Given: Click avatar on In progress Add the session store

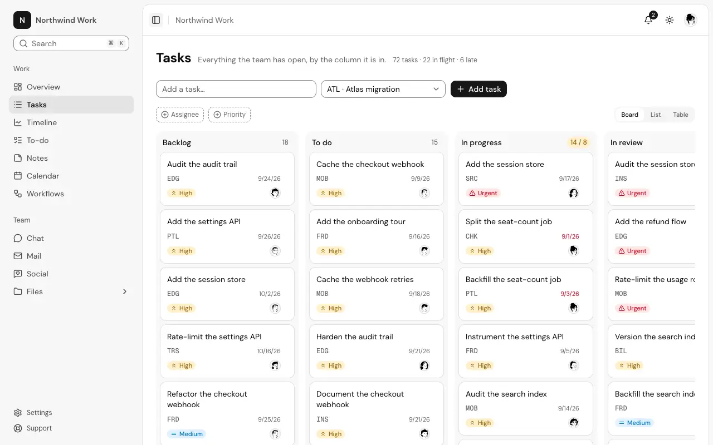Looking at the screenshot, I should coord(574,193).
